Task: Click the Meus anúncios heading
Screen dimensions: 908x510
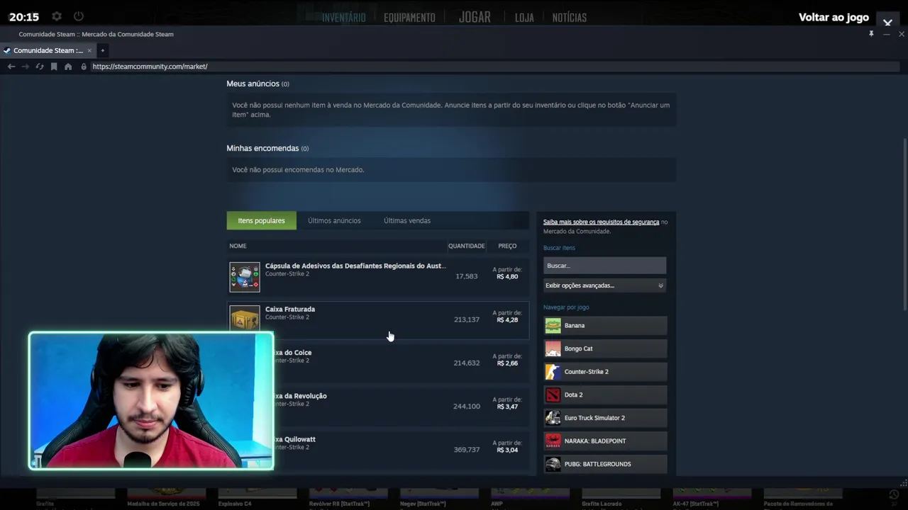Action: click(x=253, y=84)
